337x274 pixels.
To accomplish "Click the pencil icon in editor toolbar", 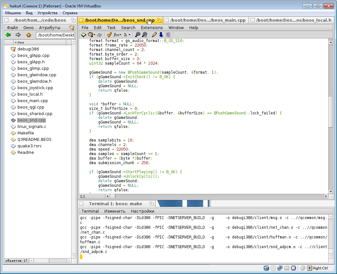I will pyautogui.click(x=154, y=35).
